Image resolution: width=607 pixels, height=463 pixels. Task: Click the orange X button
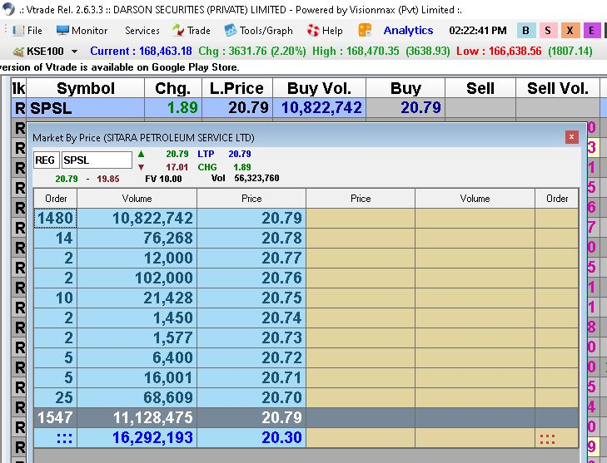[570, 30]
